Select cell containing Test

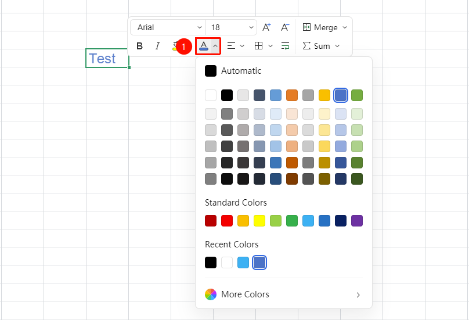[107, 58]
